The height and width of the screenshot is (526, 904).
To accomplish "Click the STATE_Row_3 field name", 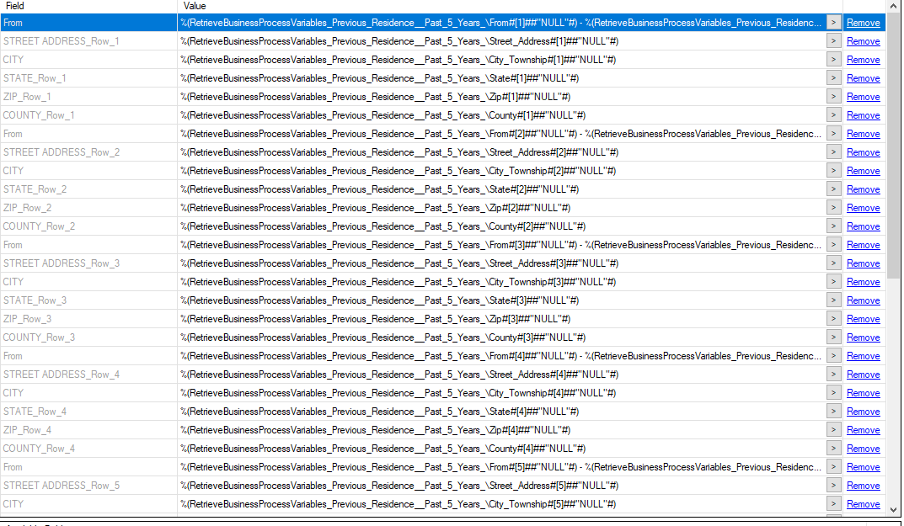I will pyautogui.click(x=35, y=300).
